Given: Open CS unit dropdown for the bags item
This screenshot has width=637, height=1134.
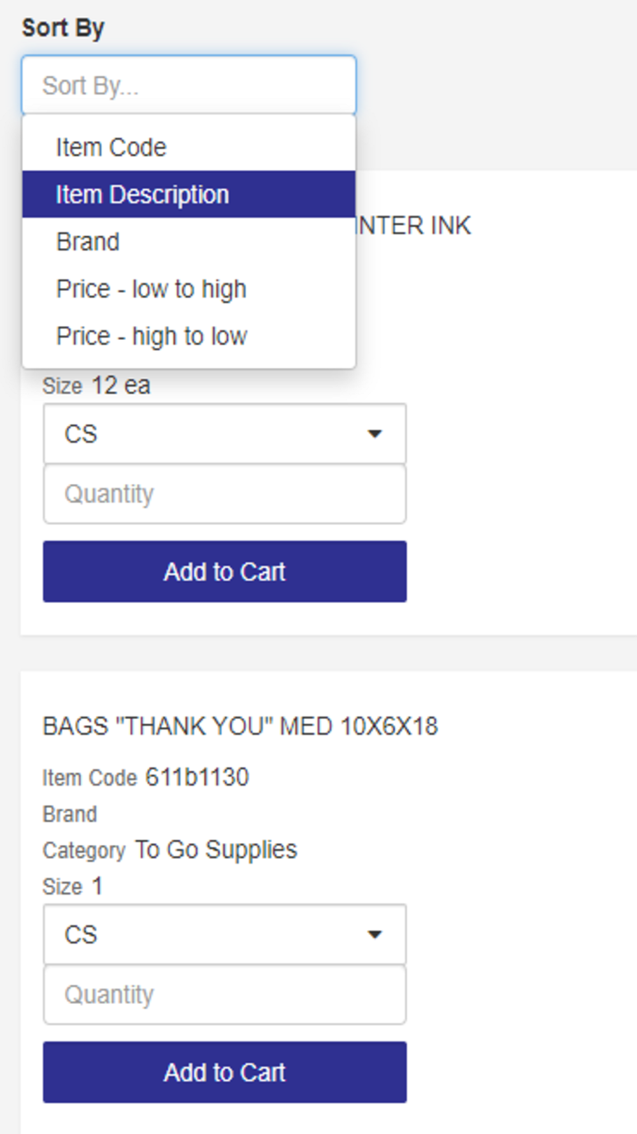Looking at the screenshot, I should coord(224,934).
